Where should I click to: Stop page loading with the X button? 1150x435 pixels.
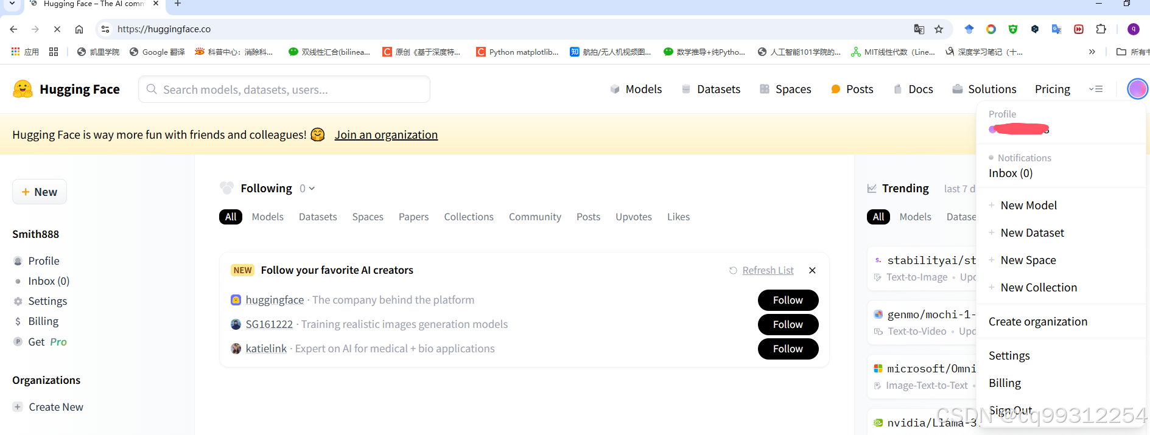pos(57,29)
